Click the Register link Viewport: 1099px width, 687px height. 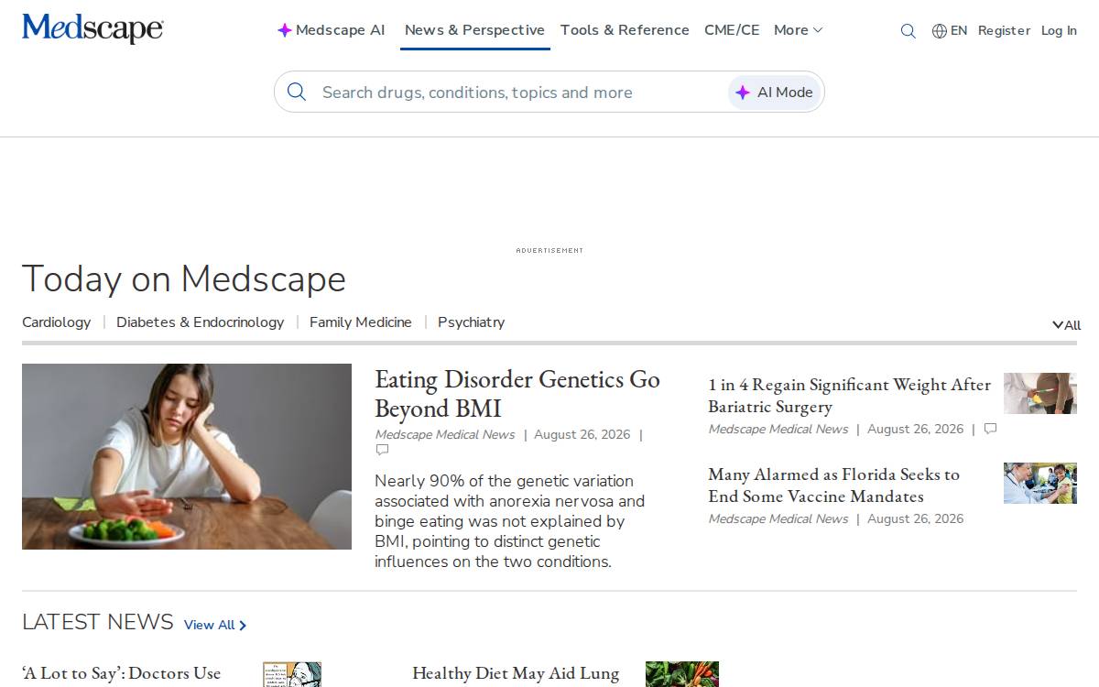[x=1004, y=30]
